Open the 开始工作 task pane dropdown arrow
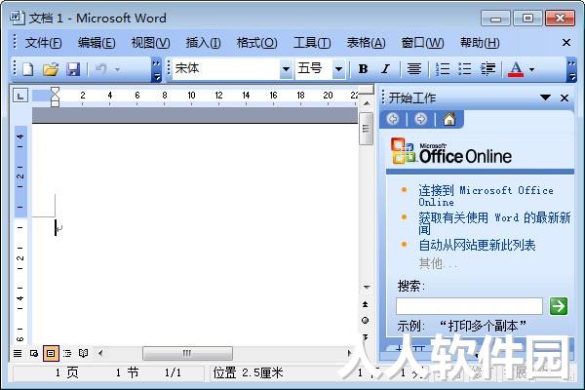 545,97
